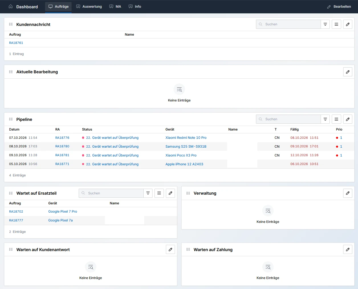Screen dimensions: 358x289
Task: Switch to the Auswertung tab
Action: tap(89, 6)
